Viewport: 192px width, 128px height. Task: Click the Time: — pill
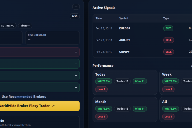(x=25, y=26)
